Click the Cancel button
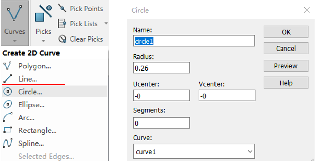The height and width of the screenshot is (161, 315). pos(286,49)
